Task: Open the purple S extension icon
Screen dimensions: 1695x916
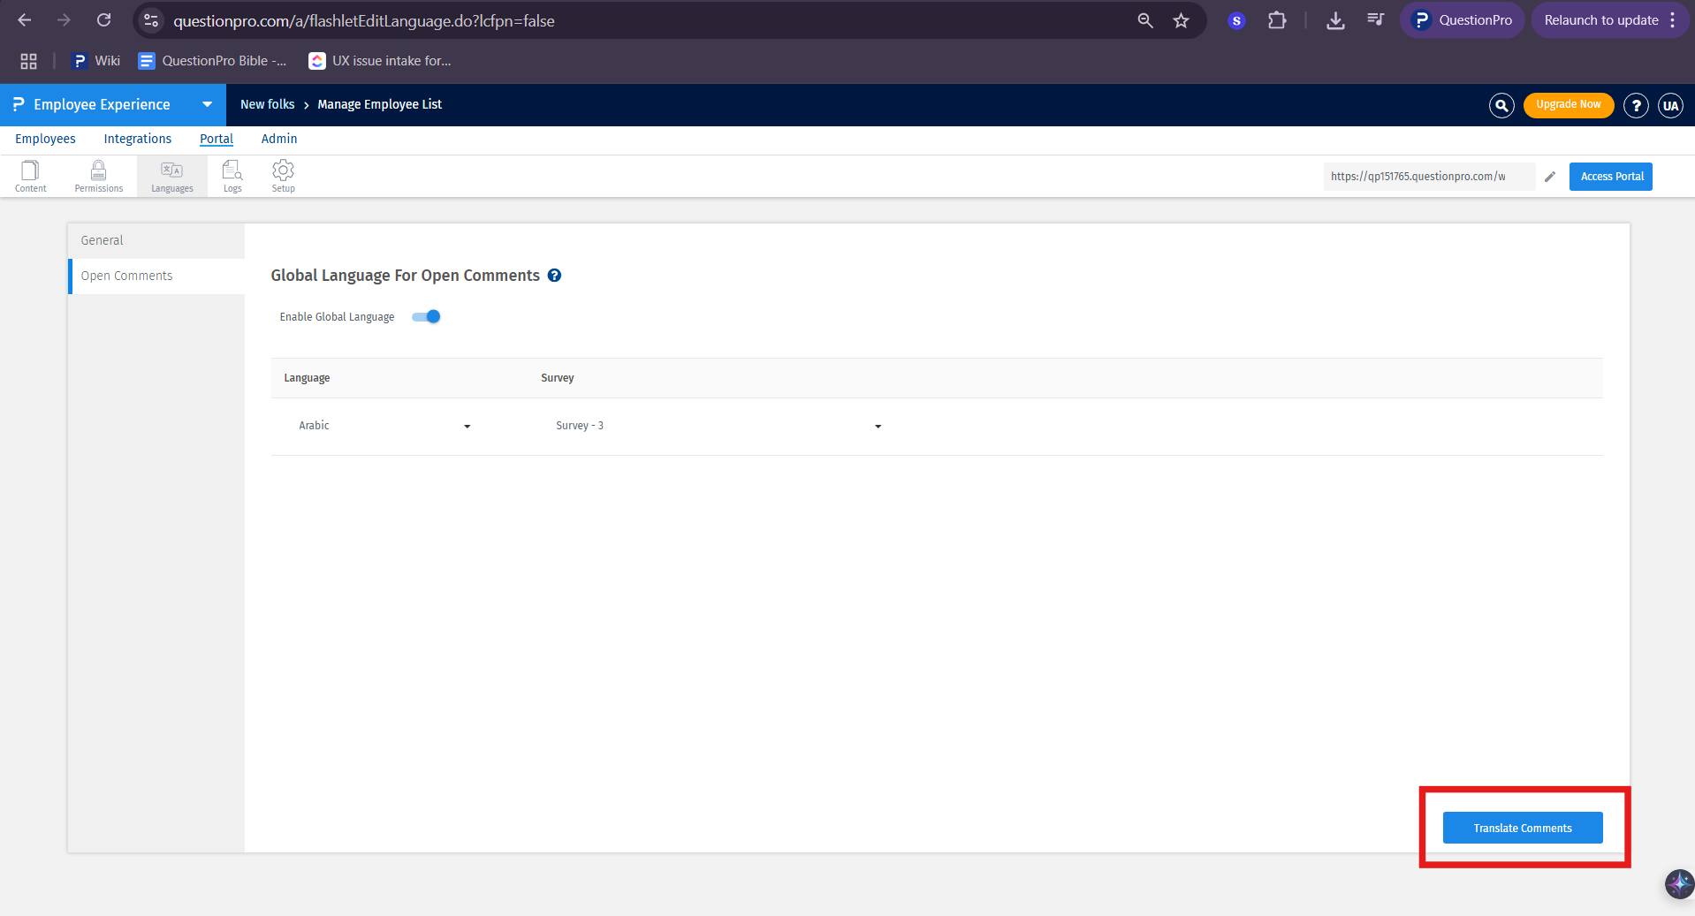Action: [x=1236, y=20]
